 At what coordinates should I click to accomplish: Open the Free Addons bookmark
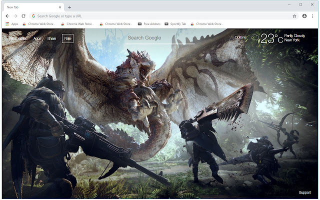(149, 24)
